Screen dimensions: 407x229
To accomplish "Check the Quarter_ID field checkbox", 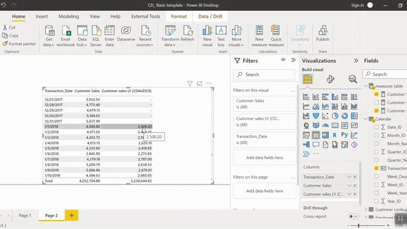I will point(376,152).
